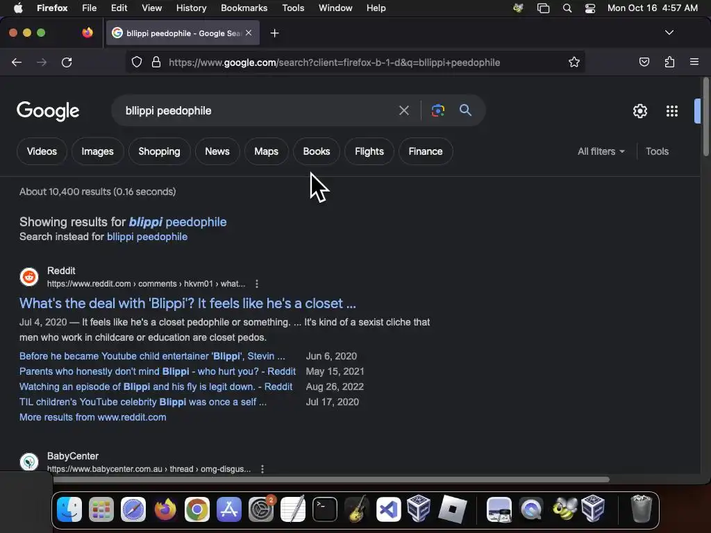Click the horizontal page scrollbar

331,480
